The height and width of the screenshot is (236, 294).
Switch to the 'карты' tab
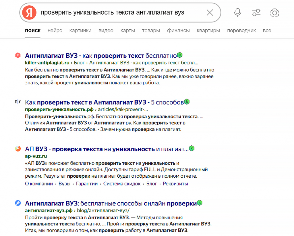(128, 30)
